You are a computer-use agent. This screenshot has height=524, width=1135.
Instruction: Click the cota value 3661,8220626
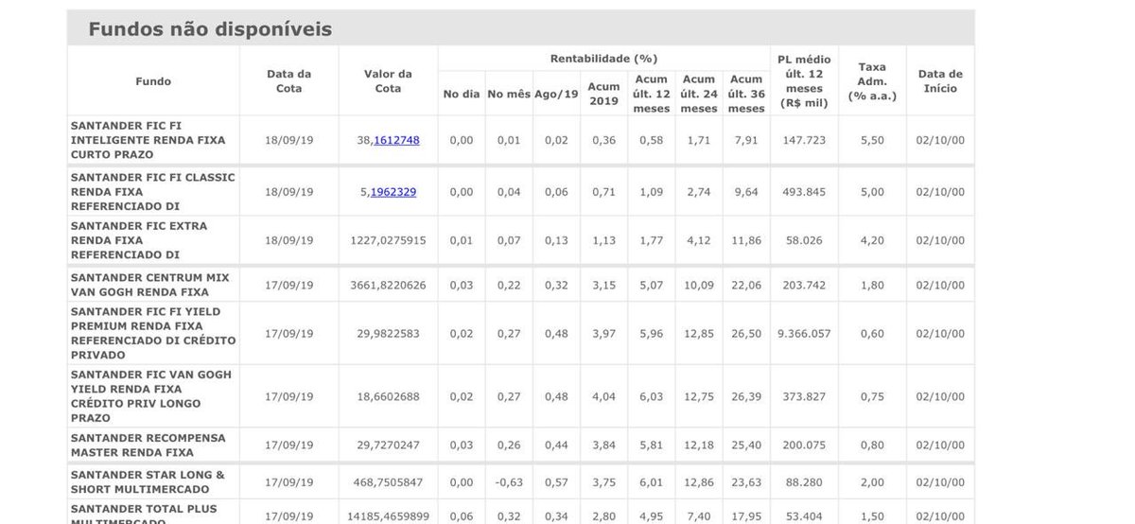point(388,285)
